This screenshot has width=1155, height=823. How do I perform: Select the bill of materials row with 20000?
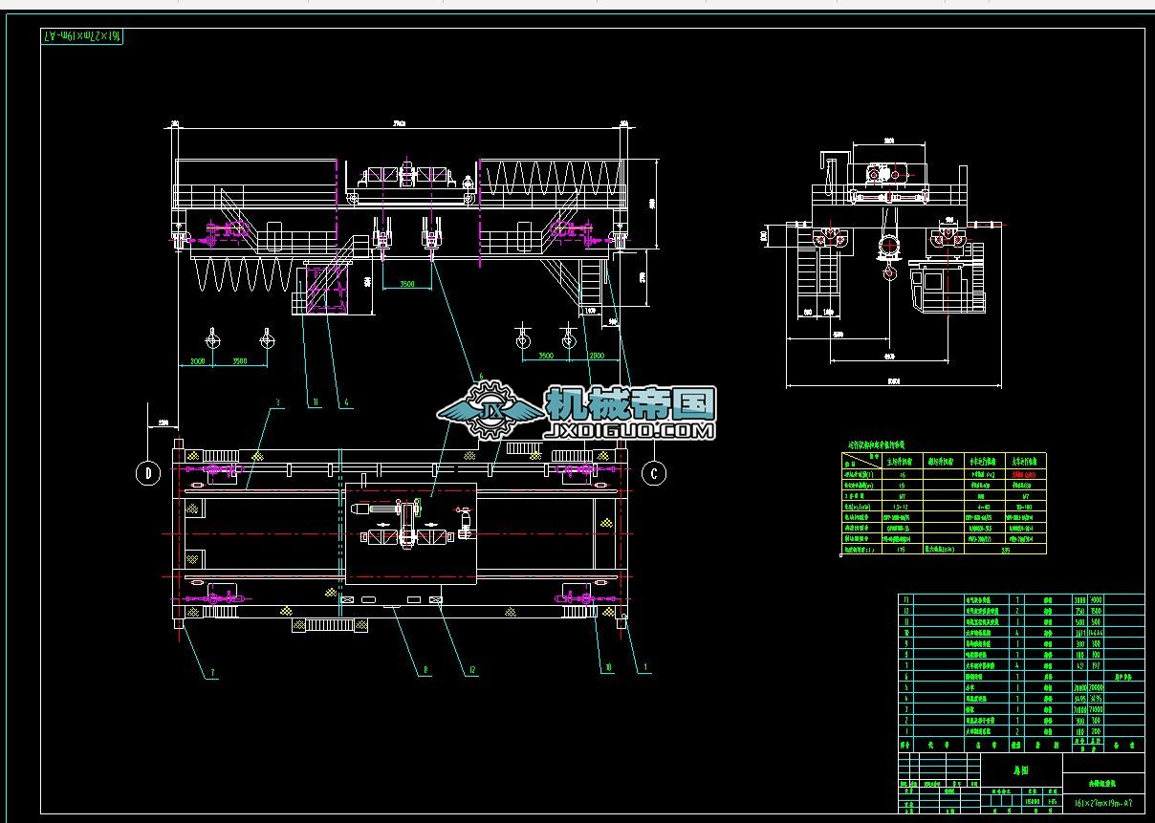pos(1020,686)
